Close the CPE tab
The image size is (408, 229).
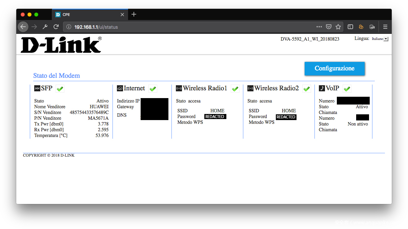click(122, 15)
